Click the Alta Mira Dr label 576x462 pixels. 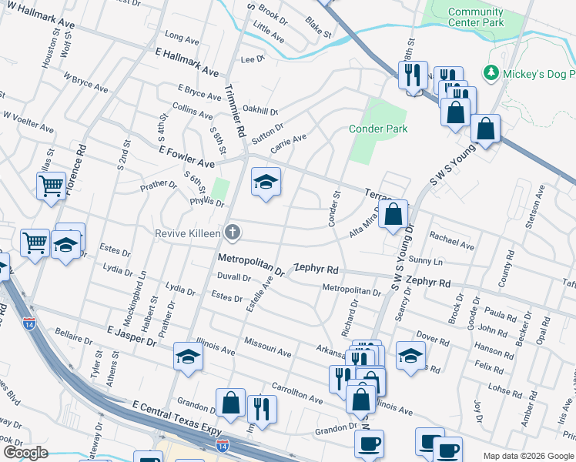tap(363, 223)
